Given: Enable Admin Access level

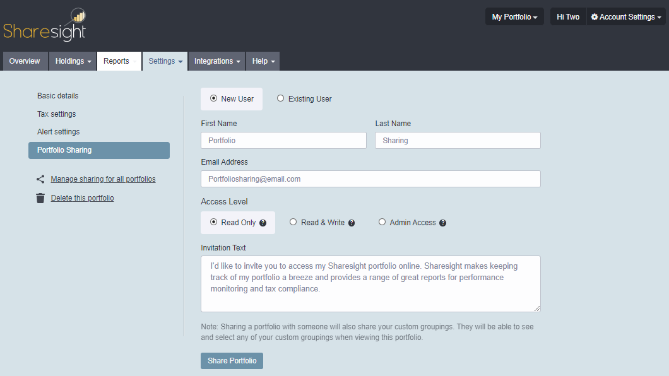Looking at the screenshot, I should point(382,221).
